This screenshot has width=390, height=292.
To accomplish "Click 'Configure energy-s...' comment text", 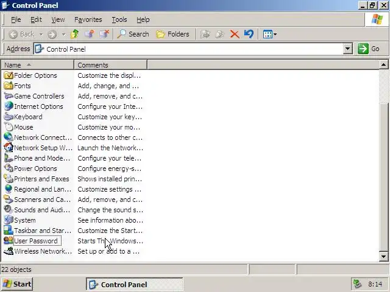I will (110, 169).
